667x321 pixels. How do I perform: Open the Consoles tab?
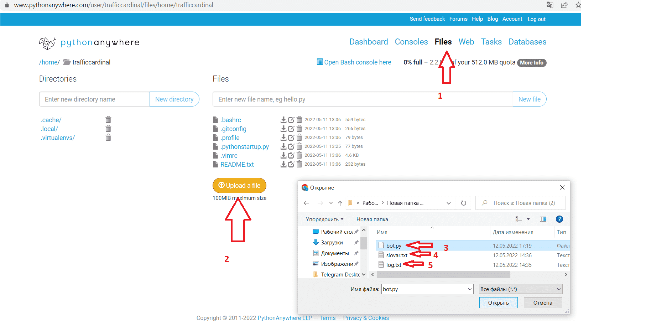(x=411, y=42)
